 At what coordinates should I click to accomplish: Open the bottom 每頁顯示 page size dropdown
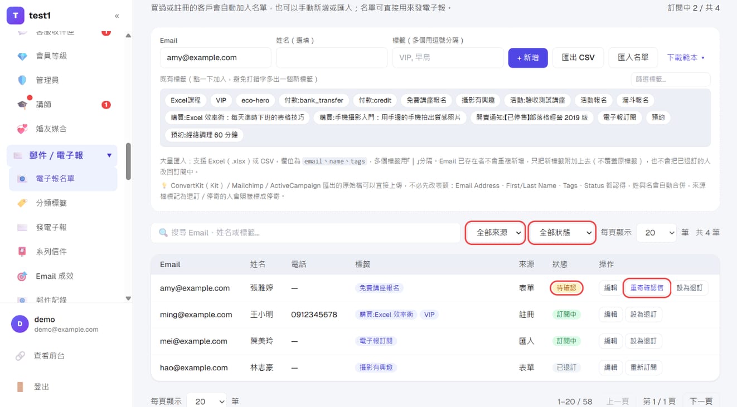point(206,401)
